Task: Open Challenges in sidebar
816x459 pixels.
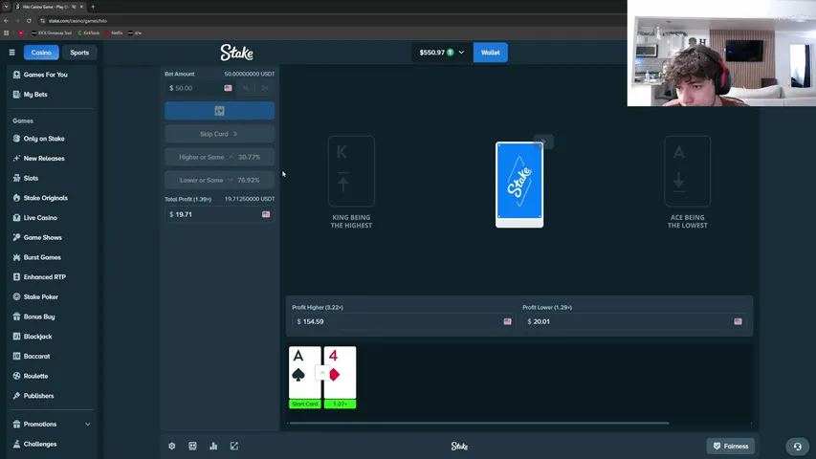Action: (x=39, y=444)
